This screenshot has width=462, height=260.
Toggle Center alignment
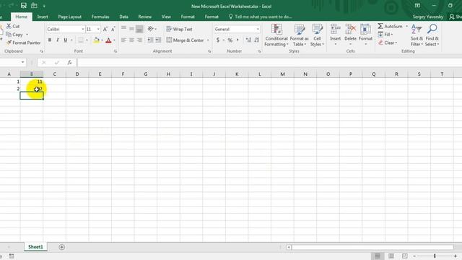pyautogui.click(x=131, y=40)
